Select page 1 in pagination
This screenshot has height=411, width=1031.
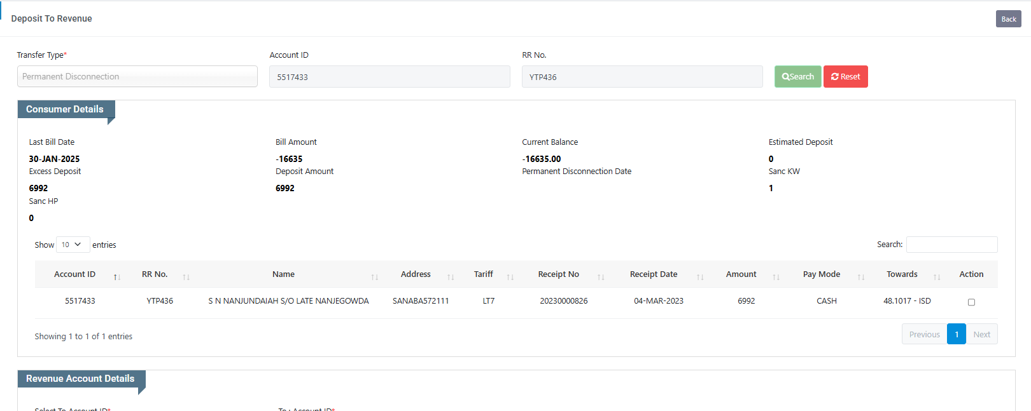[957, 334]
